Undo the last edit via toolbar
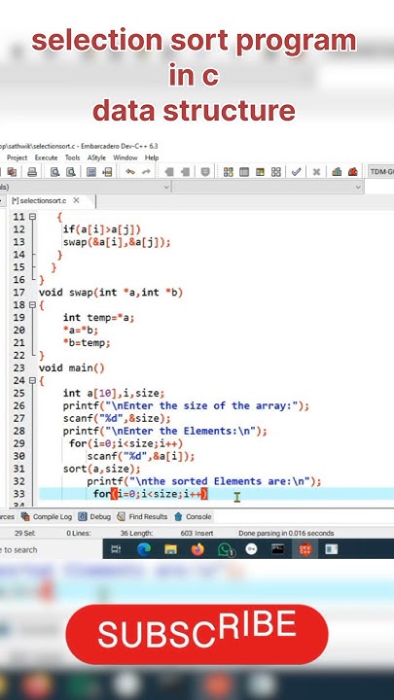Screen dimensions: 394x700 click(130, 172)
